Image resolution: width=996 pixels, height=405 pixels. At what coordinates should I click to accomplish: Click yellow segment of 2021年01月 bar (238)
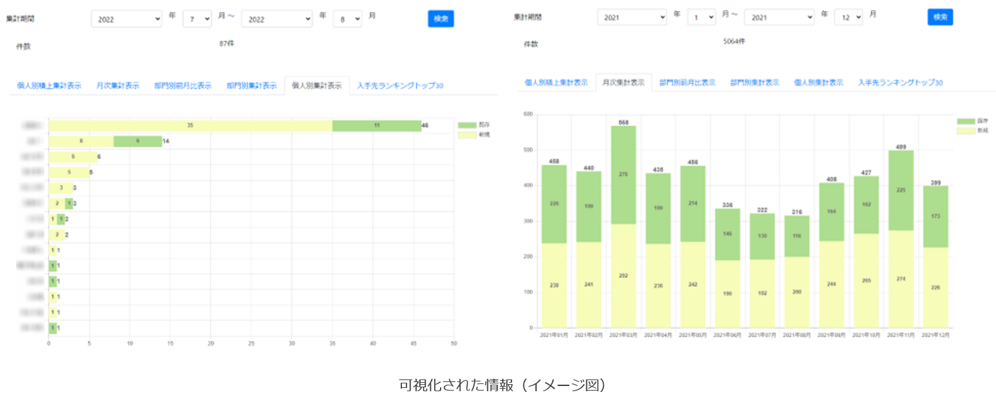[x=554, y=285]
